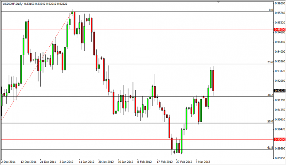Click the 0.96200 price scale value
286x165 pixels.
pos(280,3)
